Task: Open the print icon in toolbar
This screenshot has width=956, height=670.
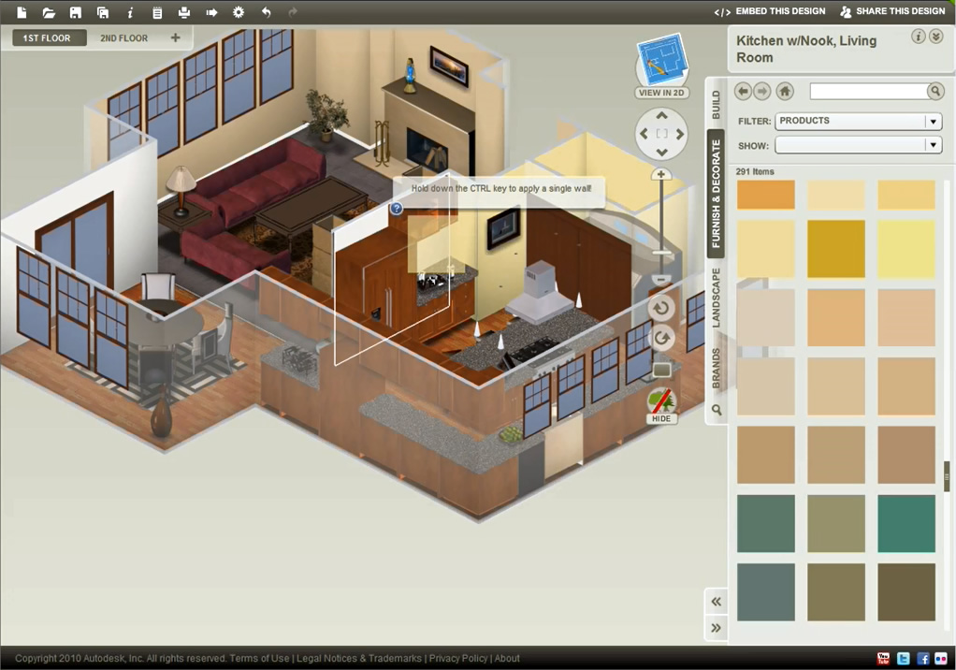Action: click(x=183, y=12)
